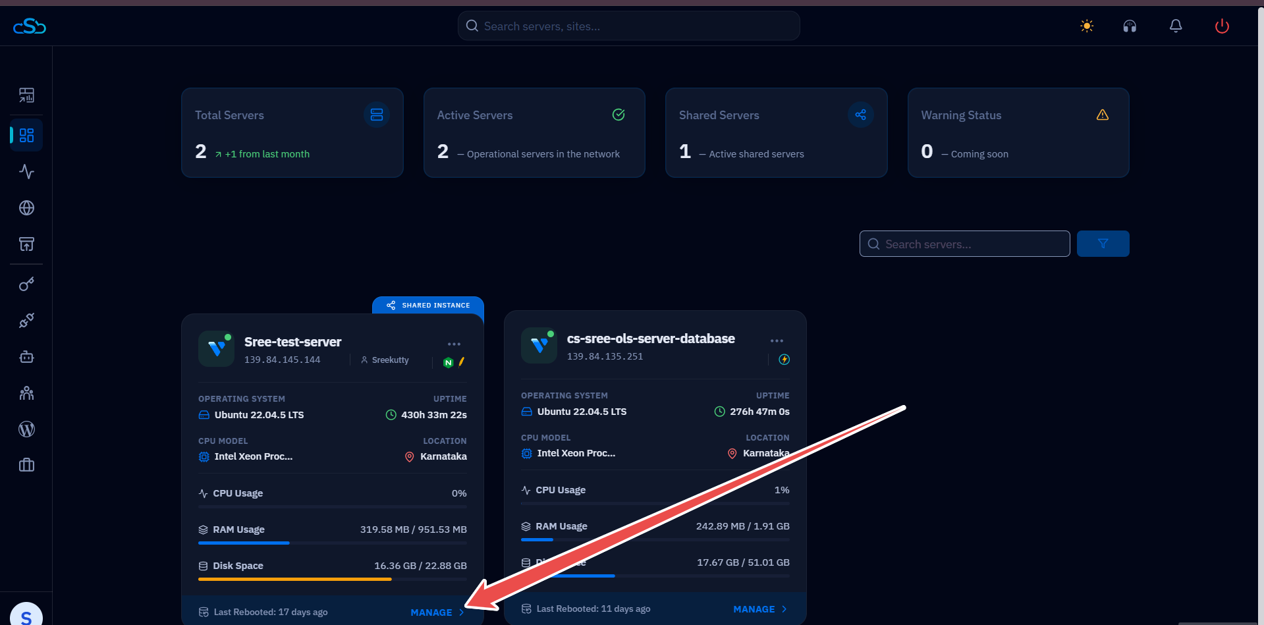Click '242.89 MB / 1.91 GB' RAM value

743,526
